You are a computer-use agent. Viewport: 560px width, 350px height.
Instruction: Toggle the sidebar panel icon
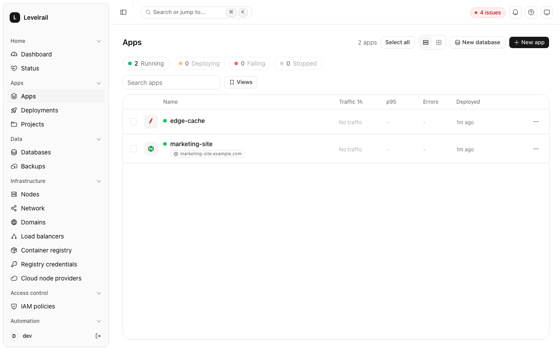[123, 12]
